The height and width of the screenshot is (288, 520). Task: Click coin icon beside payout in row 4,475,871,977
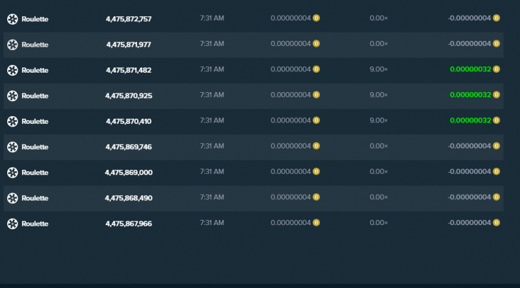click(497, 43)
